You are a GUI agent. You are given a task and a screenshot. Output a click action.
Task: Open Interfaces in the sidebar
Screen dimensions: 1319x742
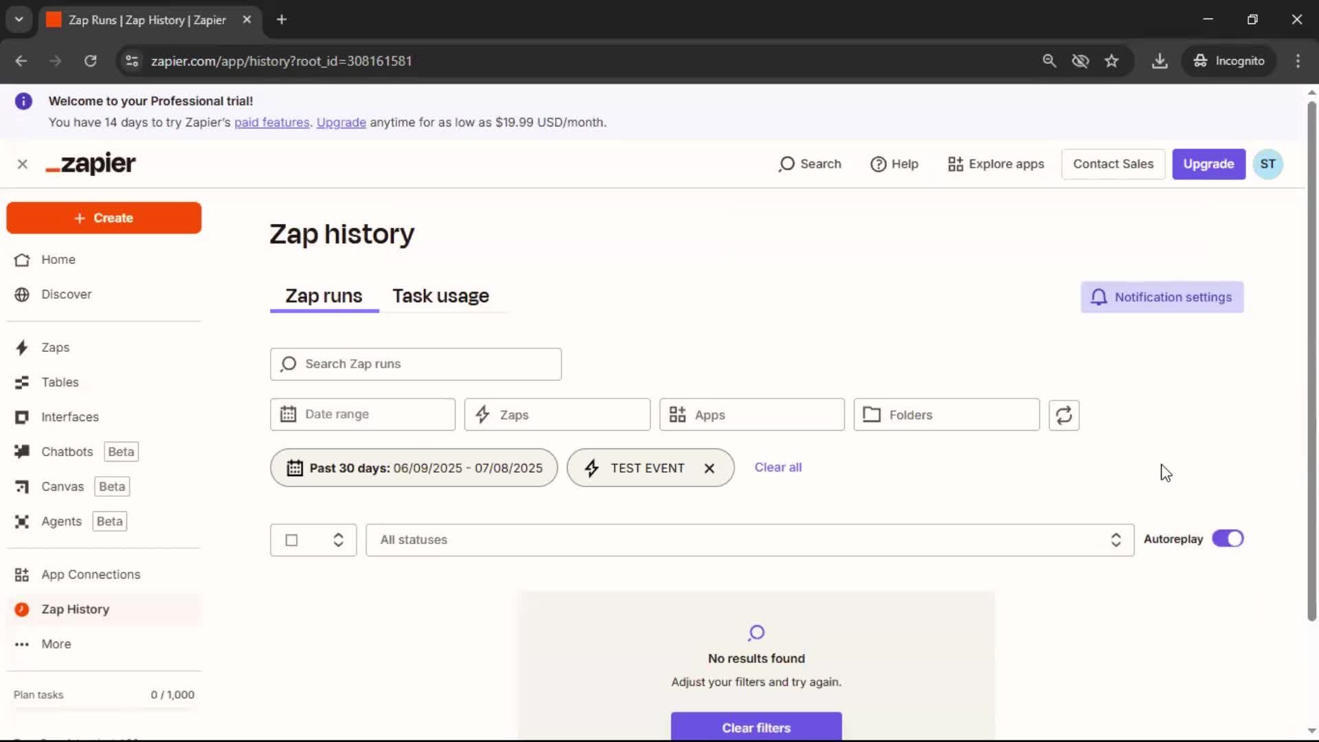[104, 417]
